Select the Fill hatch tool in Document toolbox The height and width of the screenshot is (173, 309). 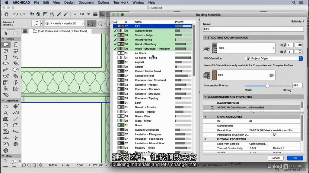pos(6,119)
